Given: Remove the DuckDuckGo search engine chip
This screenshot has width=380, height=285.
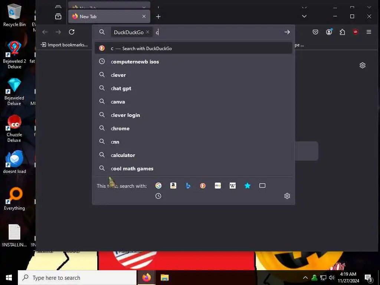Looking at the screenshot, I should (x=148, y=32).
